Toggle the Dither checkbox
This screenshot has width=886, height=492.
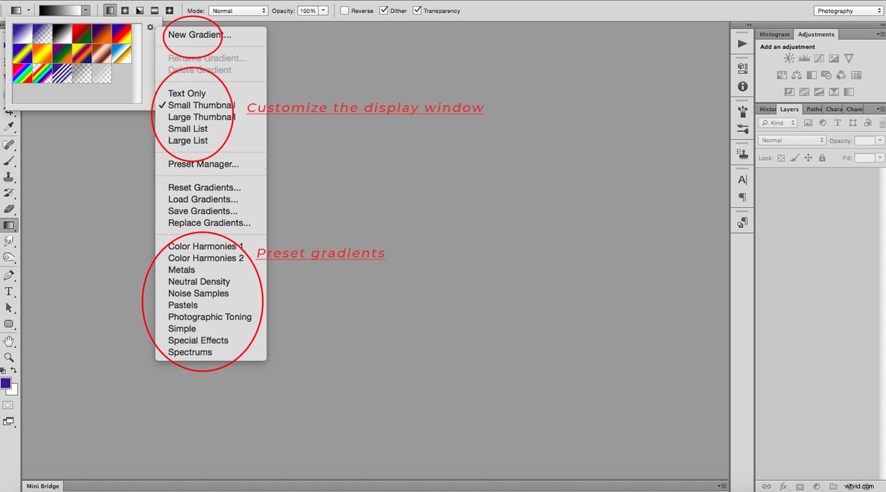pyautogui.click(x=384, y=11)
